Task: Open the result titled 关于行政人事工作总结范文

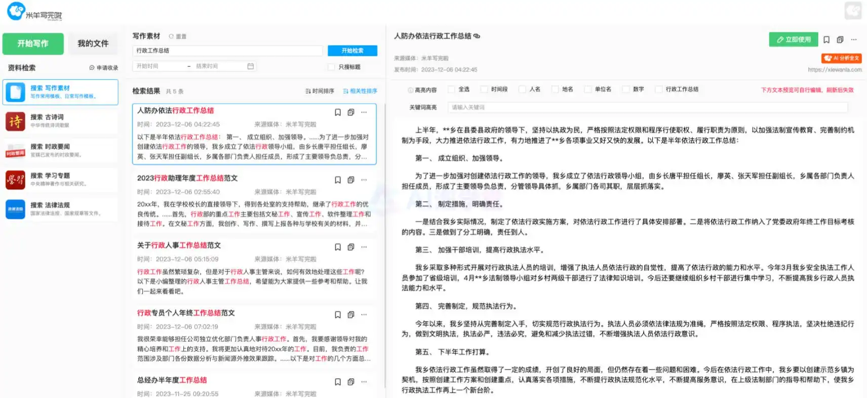Action: pos(179,245)
